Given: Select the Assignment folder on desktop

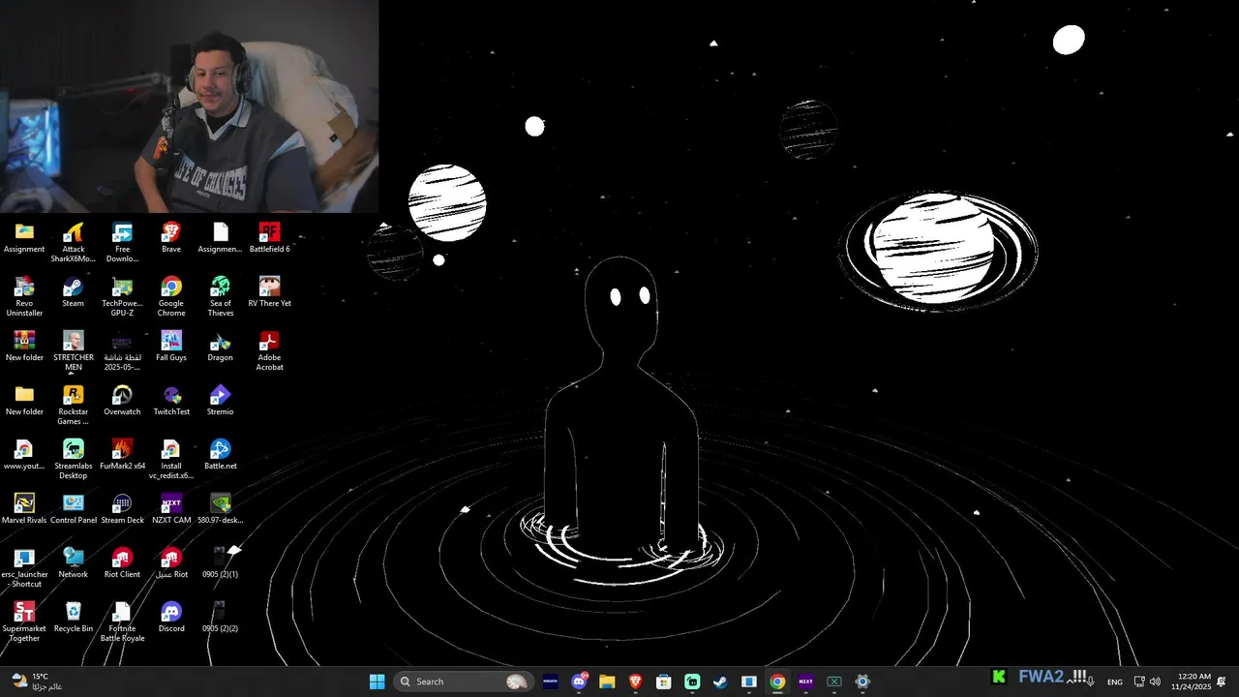Looking at the screenshot, I should coord(24,238).
